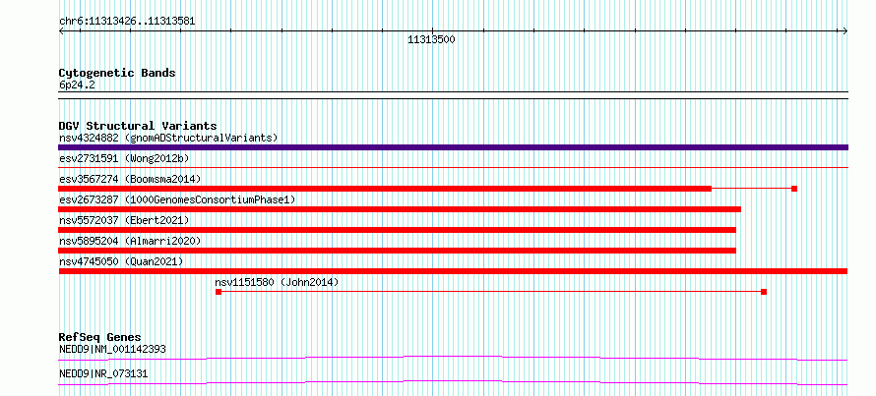Image resolution: width=876 pixels, height=396 pixels.
Task: Click the right arrow of the ruler
Action: (845, 31)
